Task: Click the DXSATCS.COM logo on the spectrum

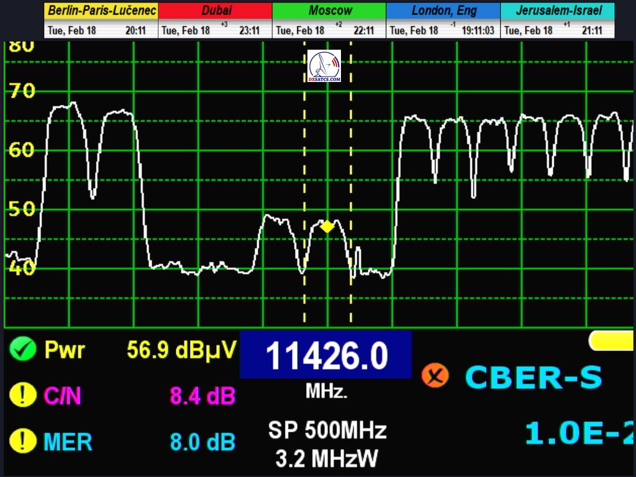Action: (324, 66)
